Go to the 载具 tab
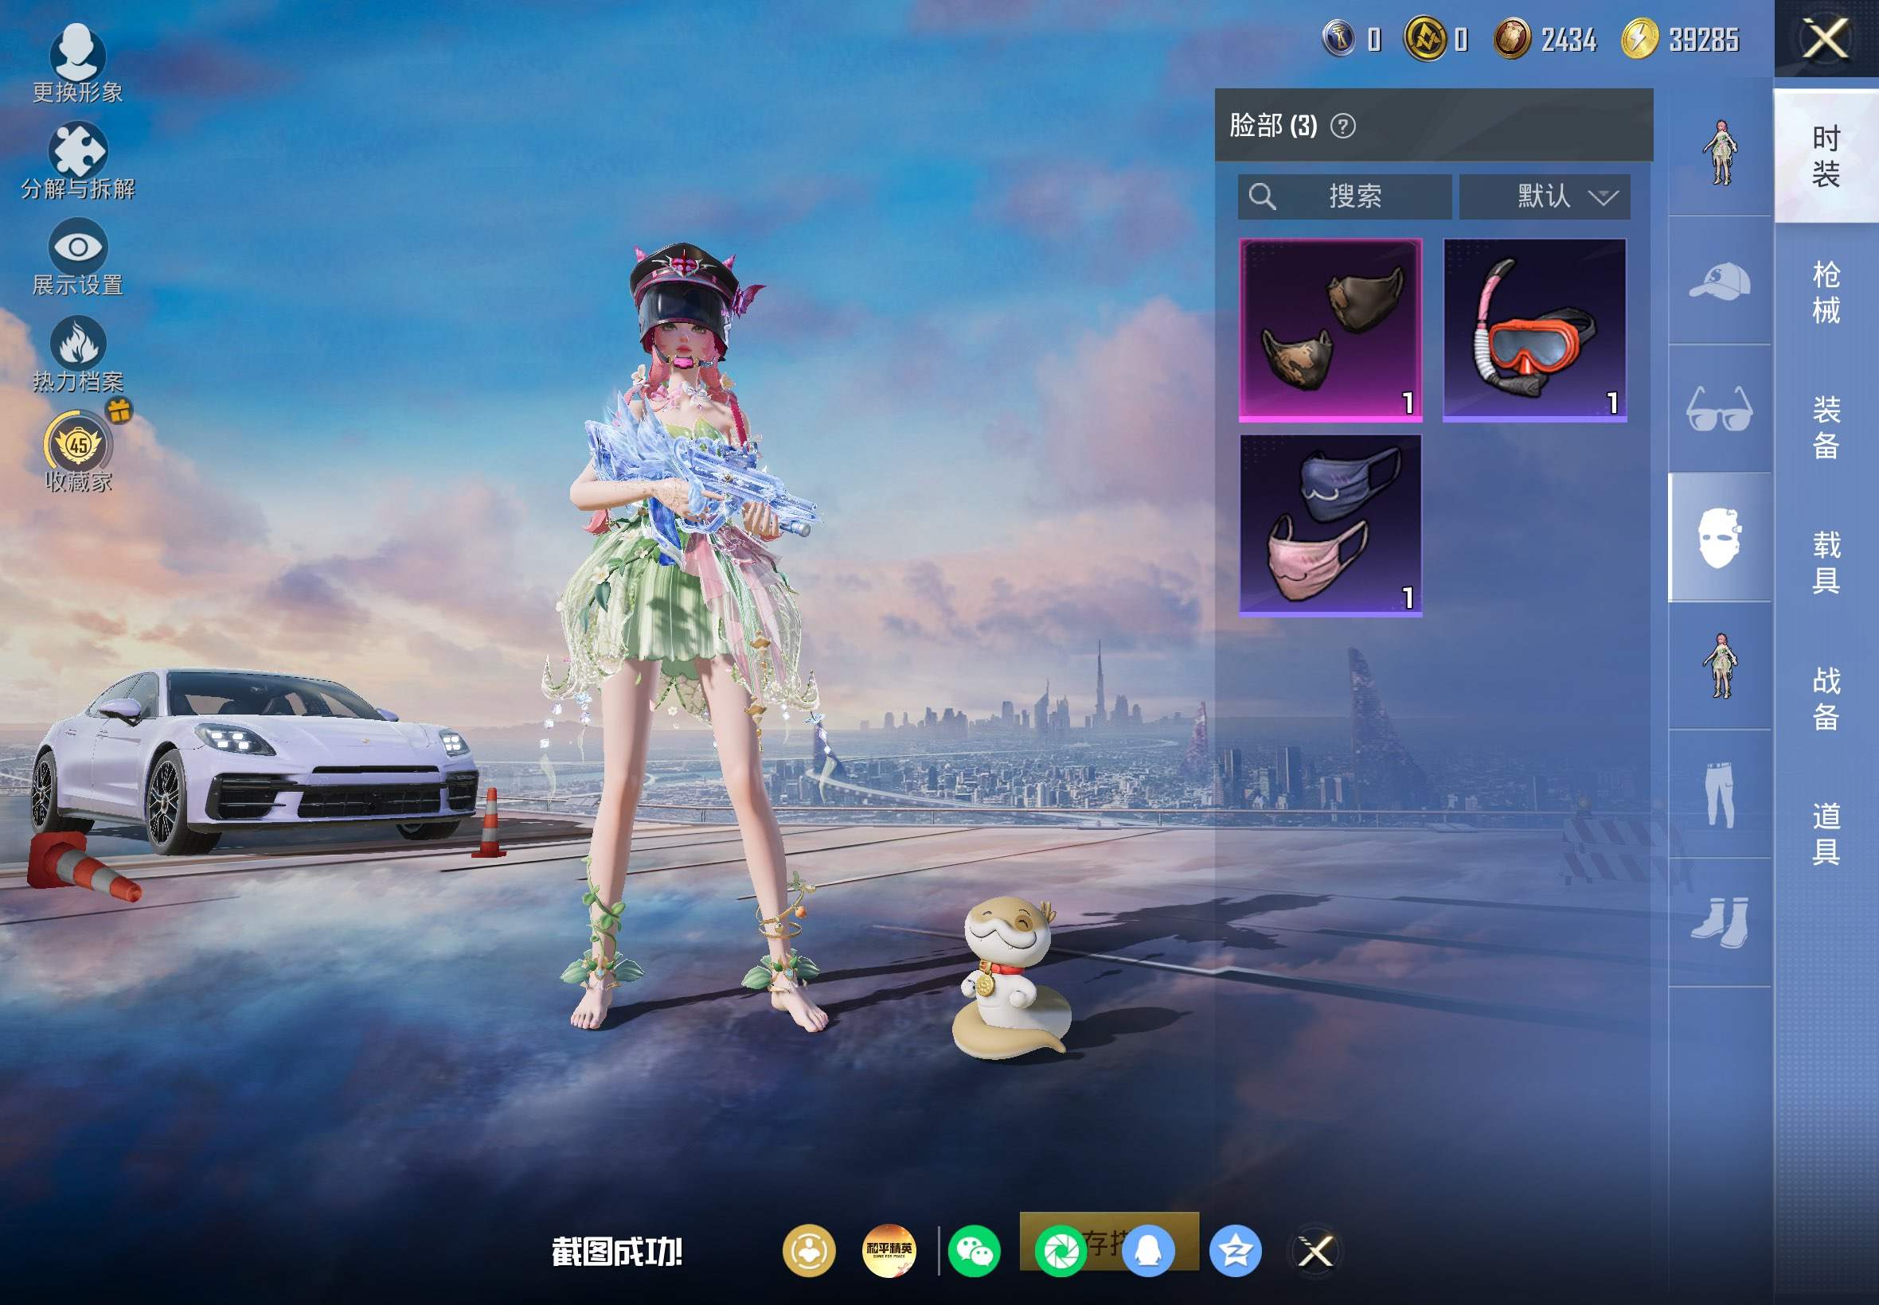This screenshot has height=1305, width=1879. click(x=1826, y=563)
